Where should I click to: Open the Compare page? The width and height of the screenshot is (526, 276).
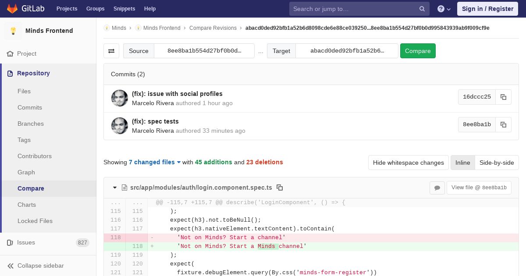coord(31,188)
